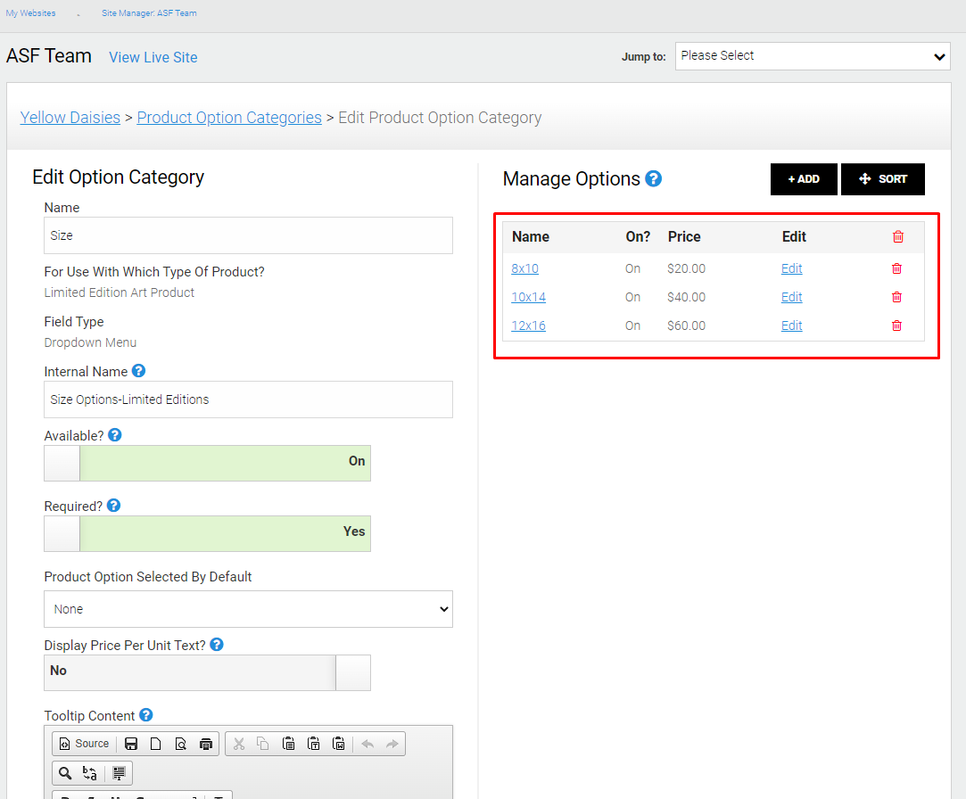The height and width of the screenshot is (799, 966).
Task: Open Site Manager: ASF Team link
Action: pyautogui.click(x=149, y=13)
